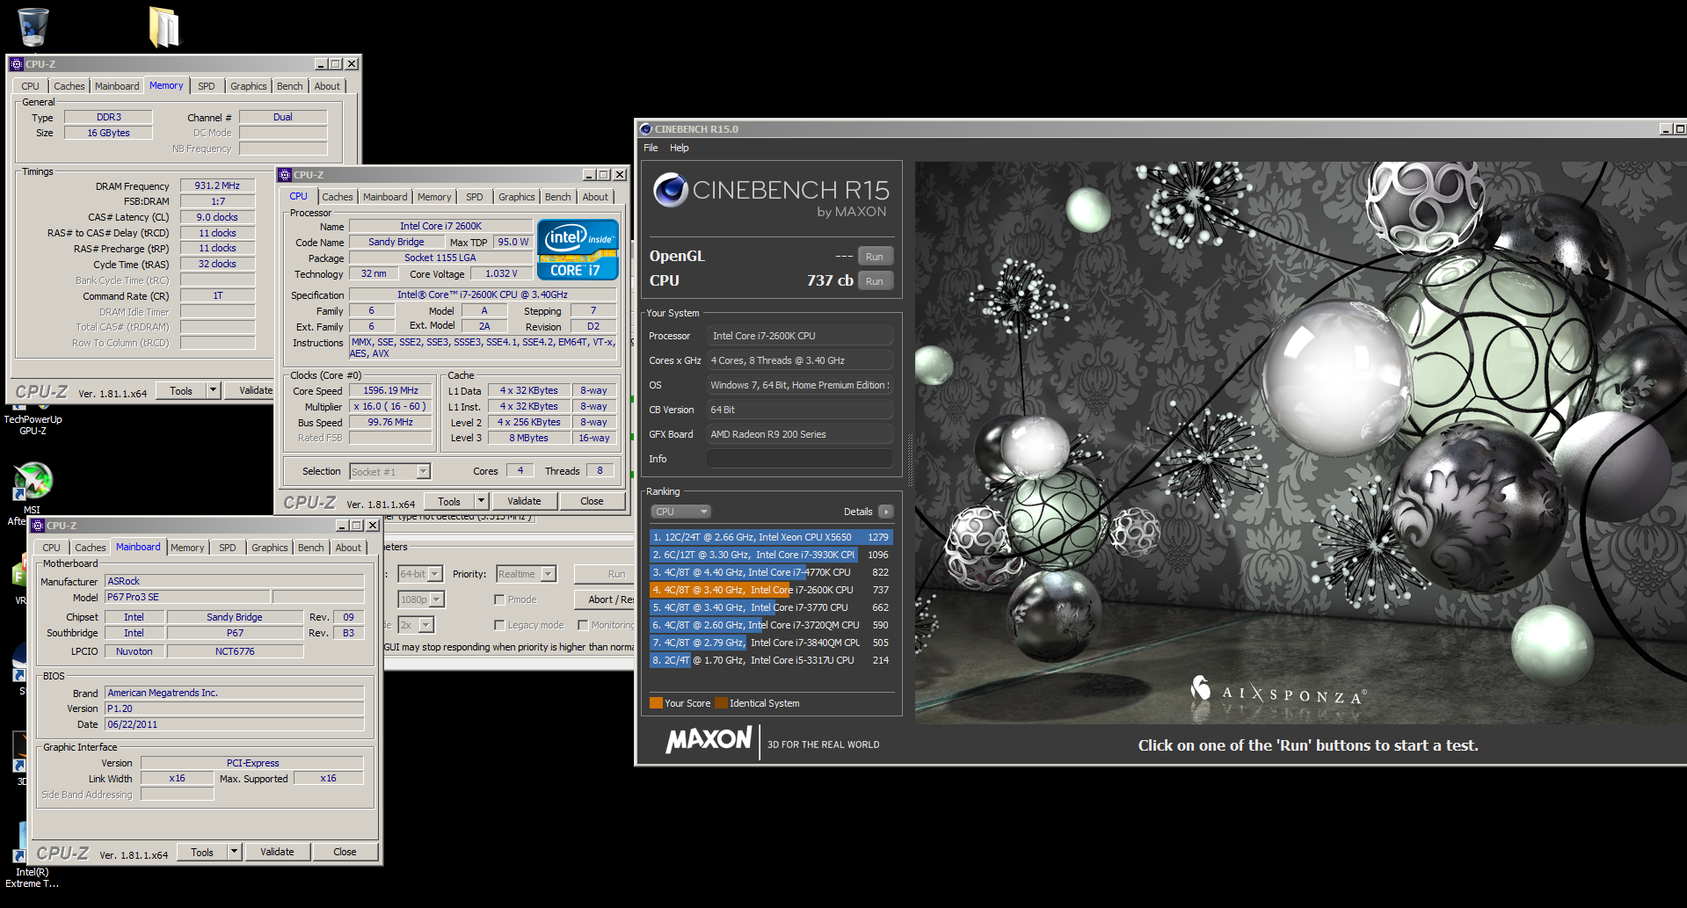The width and height of the screenshot is (1687, 908).
Task: Click Tools button in CPU-Z Mainboard window
Action: pyautogui.click(x=202, y=852)
